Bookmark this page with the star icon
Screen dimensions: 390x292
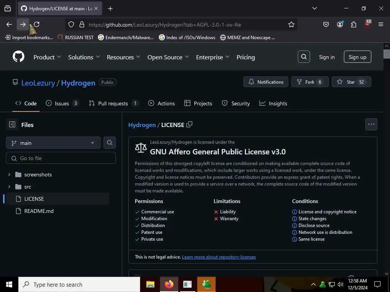(291, 24)
